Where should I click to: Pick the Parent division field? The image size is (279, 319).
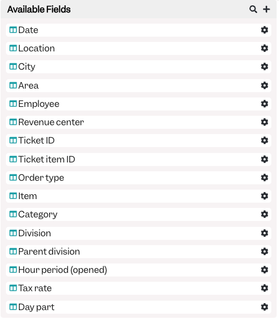[138, 252]
